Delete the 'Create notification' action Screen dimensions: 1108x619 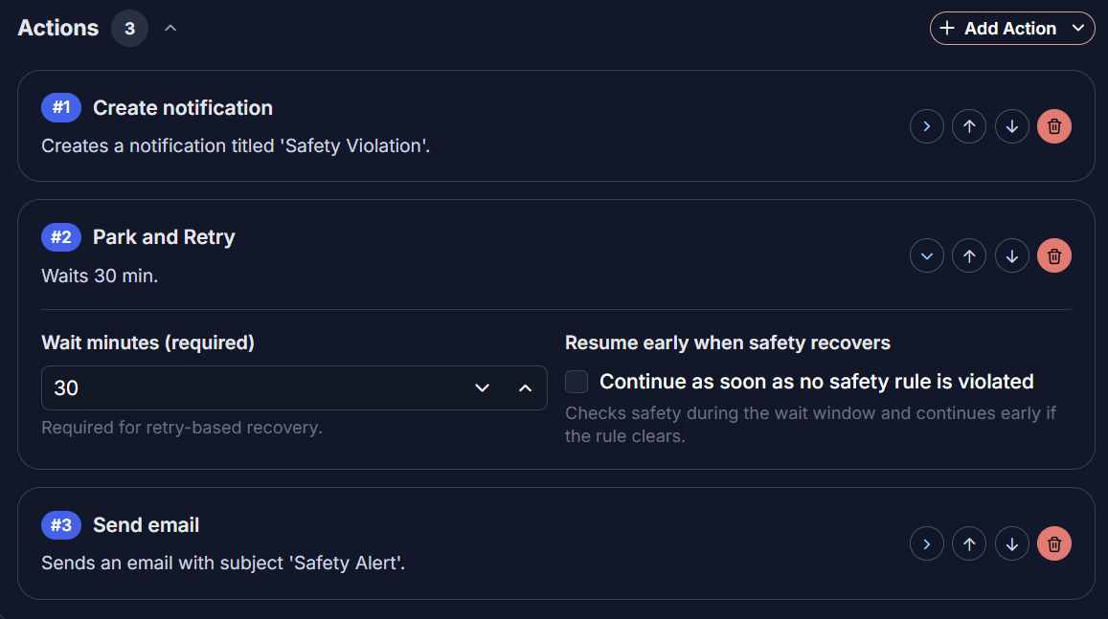(x=1054, y=126)
